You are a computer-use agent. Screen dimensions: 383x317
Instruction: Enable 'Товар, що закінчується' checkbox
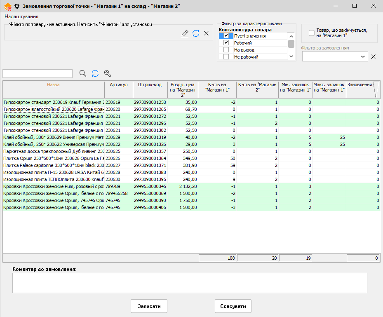[x=312, y=33]
